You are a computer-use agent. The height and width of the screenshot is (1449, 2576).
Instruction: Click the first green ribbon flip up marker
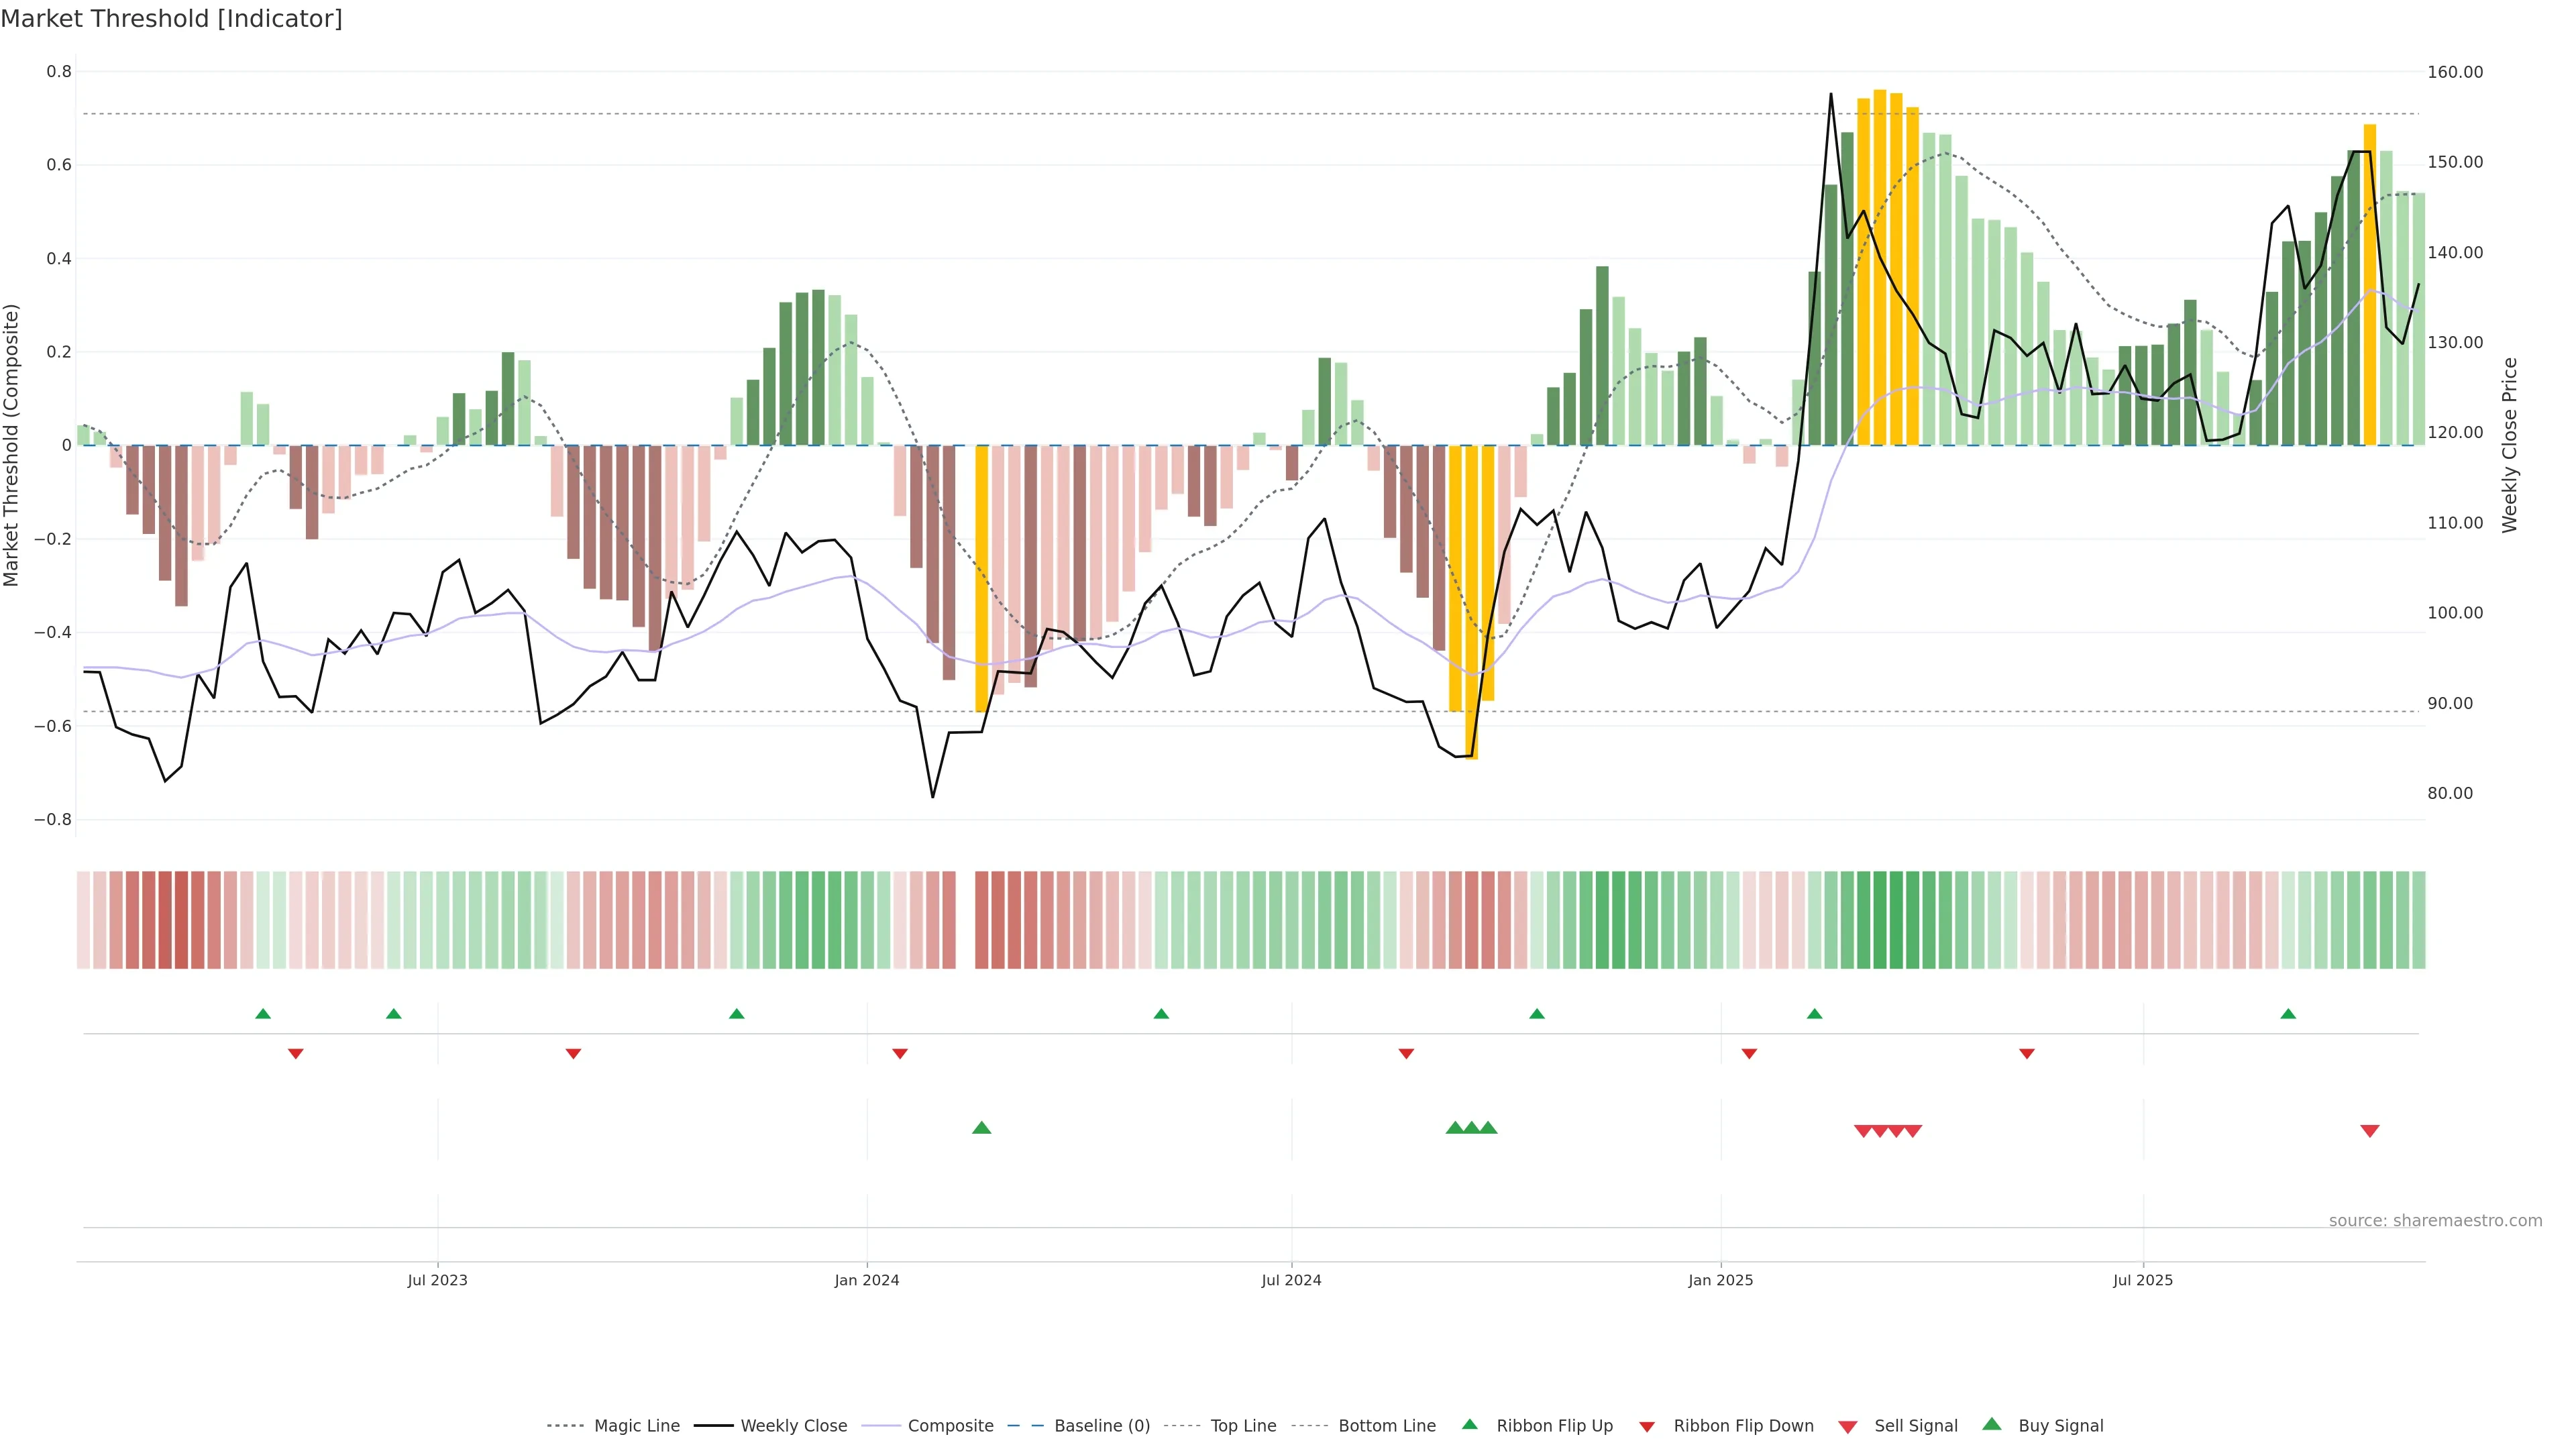[x=263, y=1014]
